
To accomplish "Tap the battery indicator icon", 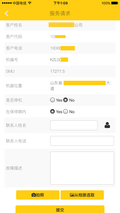I will click(114, 3).
